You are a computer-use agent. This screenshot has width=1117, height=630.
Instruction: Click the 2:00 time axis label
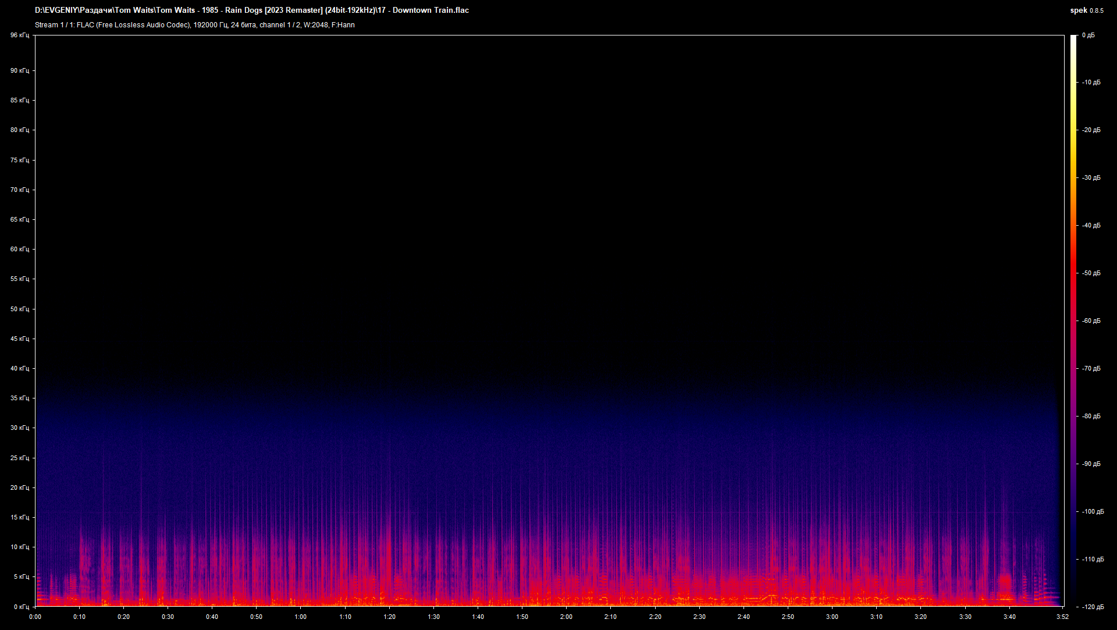click(x=567, y=617)
